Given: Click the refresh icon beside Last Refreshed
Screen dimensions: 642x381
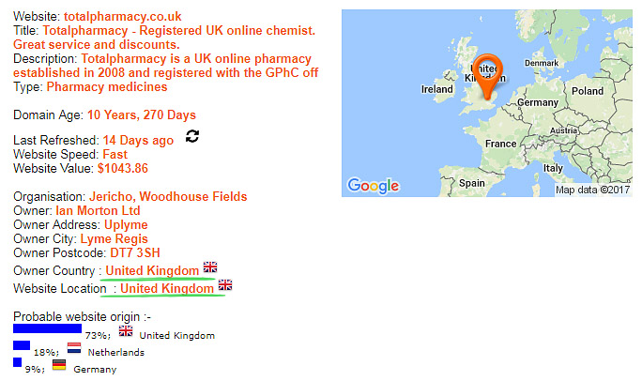Looking at the screenshot, I should coord(192,136).
